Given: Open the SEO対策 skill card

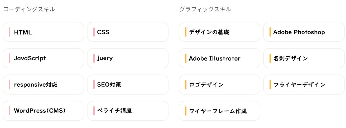Looking at the screenshot, I should (x=128, y=85).
